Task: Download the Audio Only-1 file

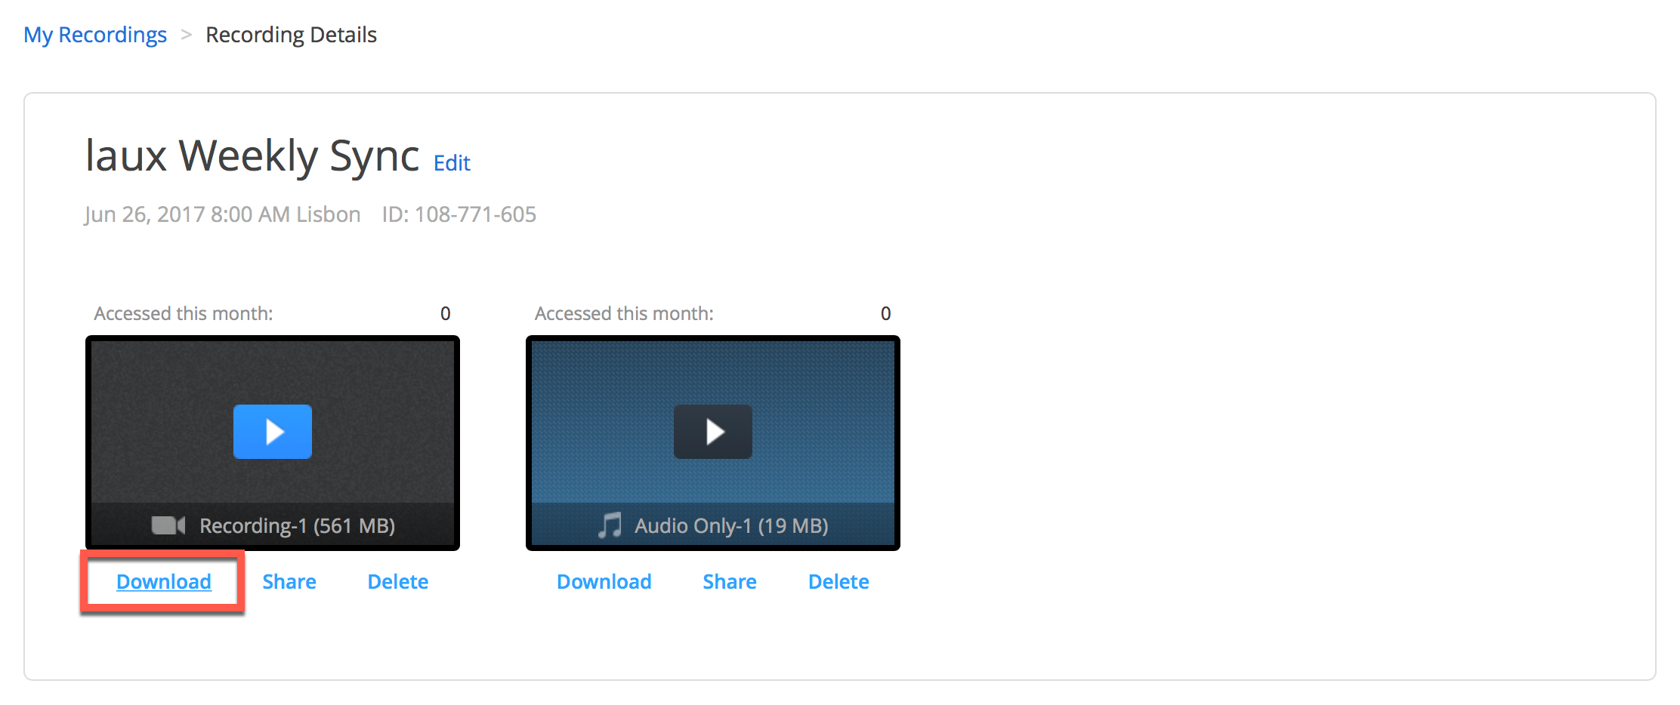Action: [x=604, y=581]
